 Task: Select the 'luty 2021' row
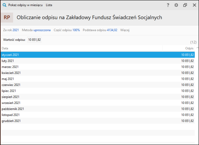point(98,61)
